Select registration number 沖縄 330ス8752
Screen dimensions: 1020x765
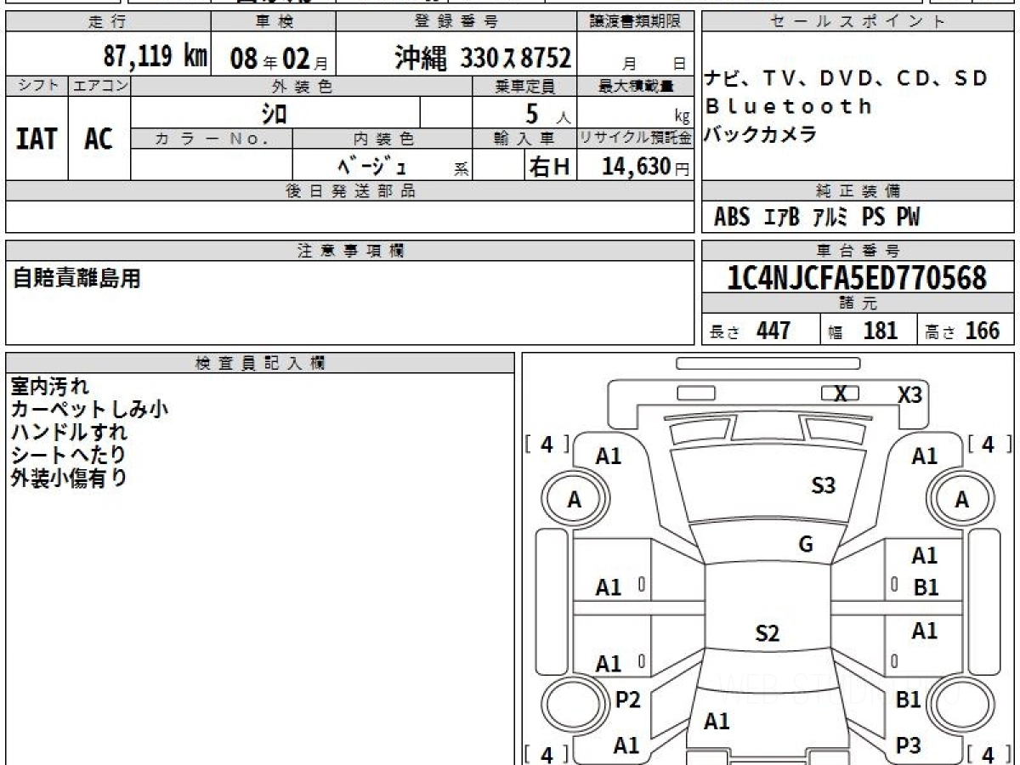(x=483, y=58)
